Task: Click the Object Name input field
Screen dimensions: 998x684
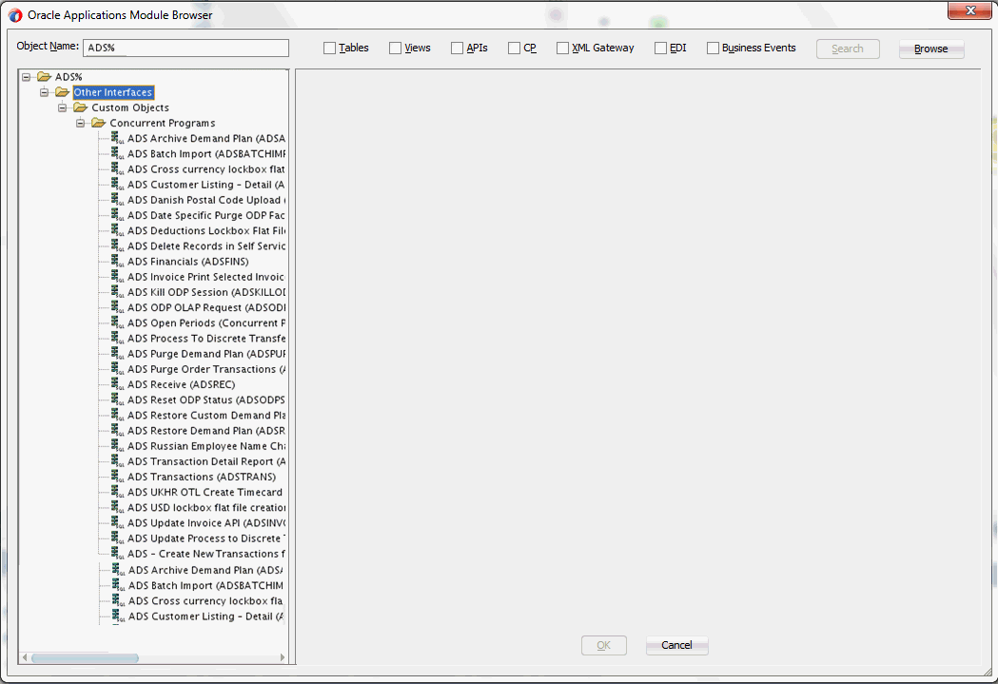Action: [186, 48]
